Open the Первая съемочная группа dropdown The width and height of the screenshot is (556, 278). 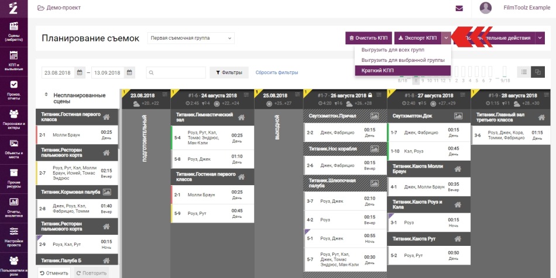[x=191, y=38]
